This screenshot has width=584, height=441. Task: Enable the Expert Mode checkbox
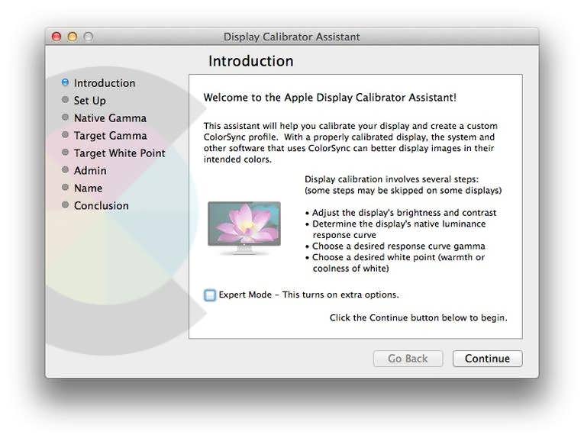(210, 295)
